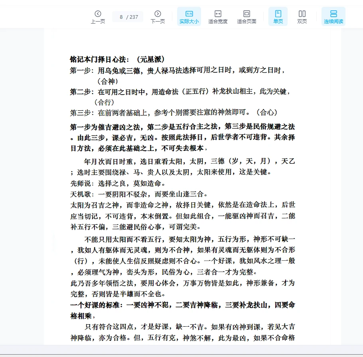Click the line starting 天机歌：一要阴阳不驳杂

click(x=139, y=194)
